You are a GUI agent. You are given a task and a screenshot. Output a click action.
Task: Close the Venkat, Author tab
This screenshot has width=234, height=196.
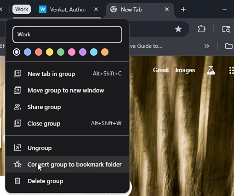tap(96, 10)
